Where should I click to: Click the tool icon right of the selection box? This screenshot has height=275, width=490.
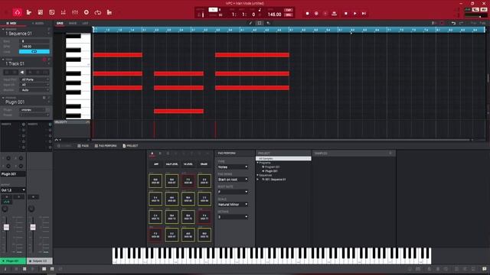click(x=268, y=23)
